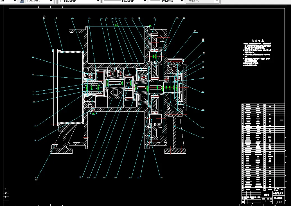The height and width of the screenshot is (206, 291).
Task: Click the left mounting foot base hatch
Action: pos(61,151)
